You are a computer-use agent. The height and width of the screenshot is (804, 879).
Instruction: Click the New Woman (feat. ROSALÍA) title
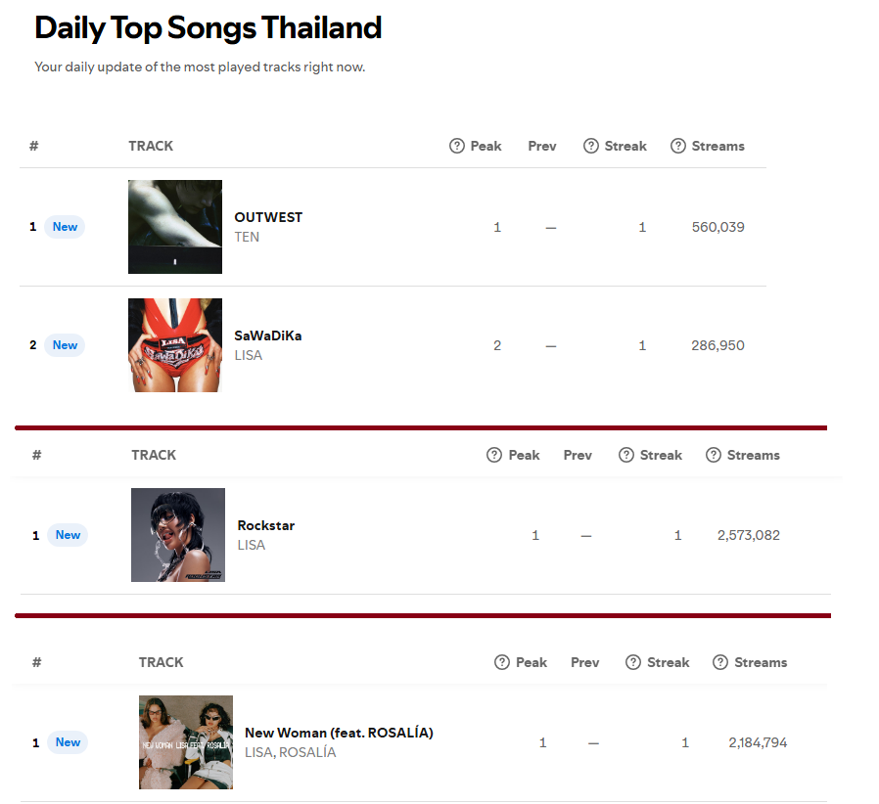tap(339, 733)
